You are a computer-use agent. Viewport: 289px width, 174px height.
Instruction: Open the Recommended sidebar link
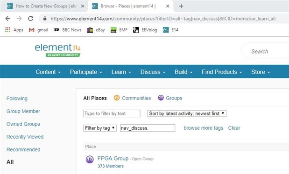pos(23,149)
